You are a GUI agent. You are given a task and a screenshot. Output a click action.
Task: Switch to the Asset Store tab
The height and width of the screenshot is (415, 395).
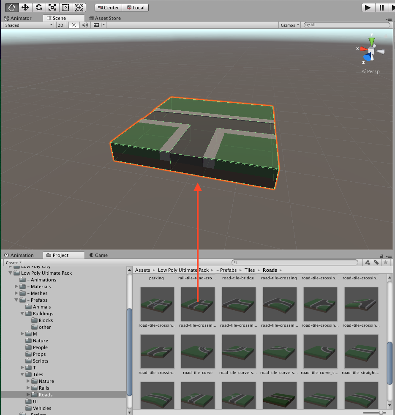pyautogui.click(x=105, y=18)
